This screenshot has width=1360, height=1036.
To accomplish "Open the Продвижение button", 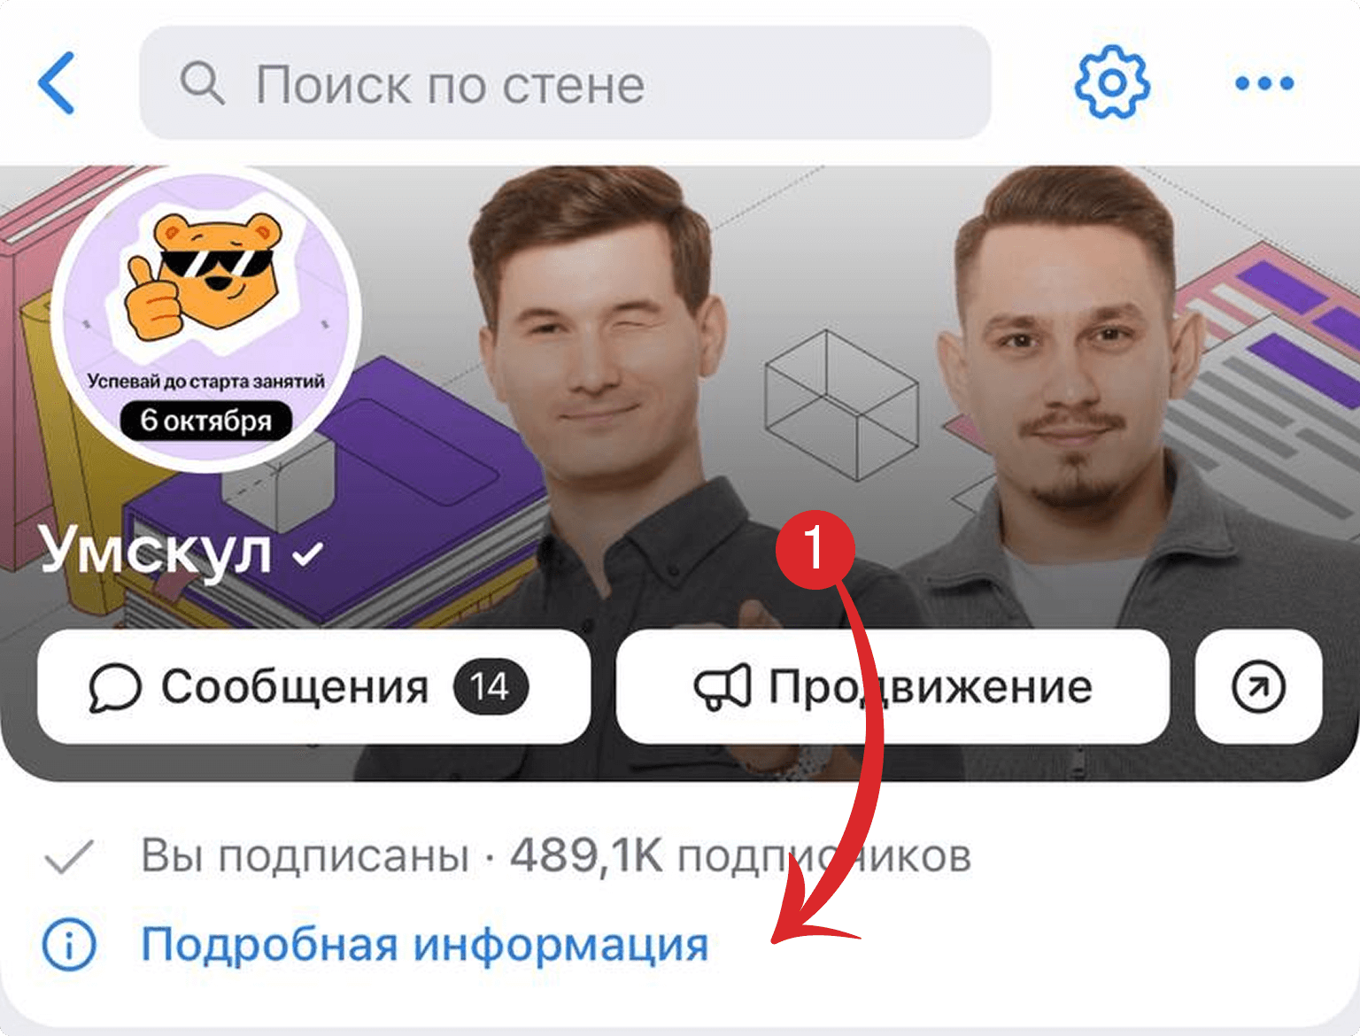I will pyautogui.click(x=892, y=687).
